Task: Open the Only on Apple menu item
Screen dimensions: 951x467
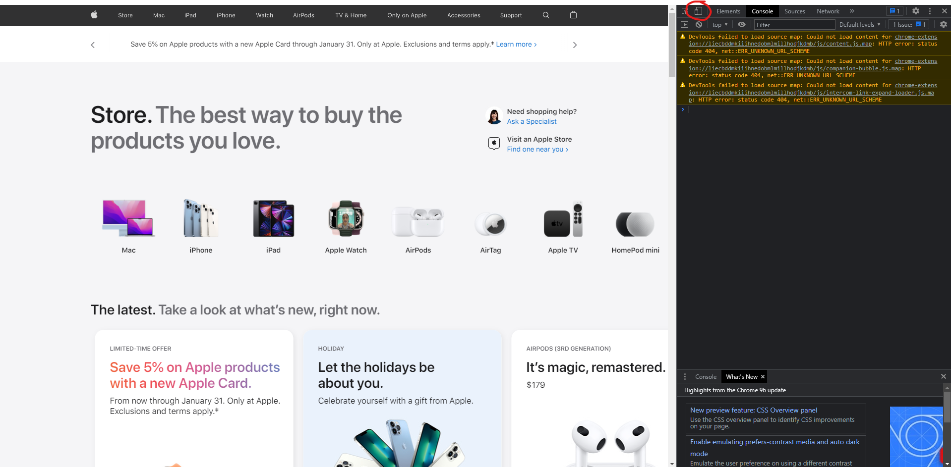Action: (x=407, y=15)
